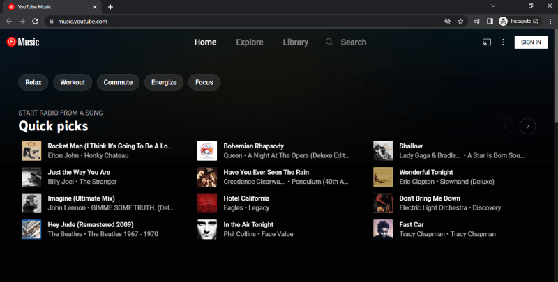
Task: Click the browser forward arrow
Action: (x=22, y=22)
